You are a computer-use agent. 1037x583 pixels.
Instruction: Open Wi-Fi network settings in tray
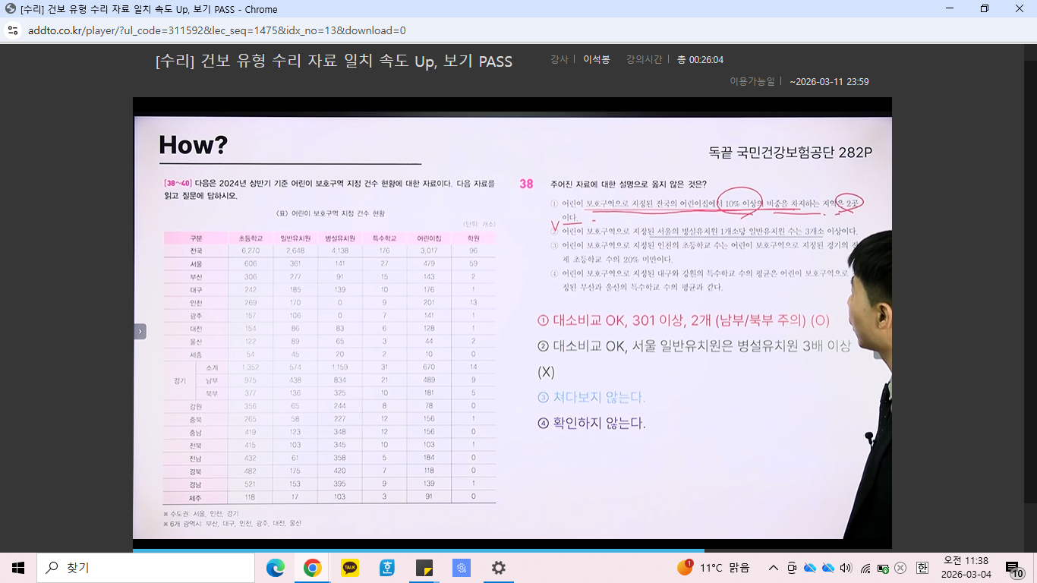coord(865,568)
